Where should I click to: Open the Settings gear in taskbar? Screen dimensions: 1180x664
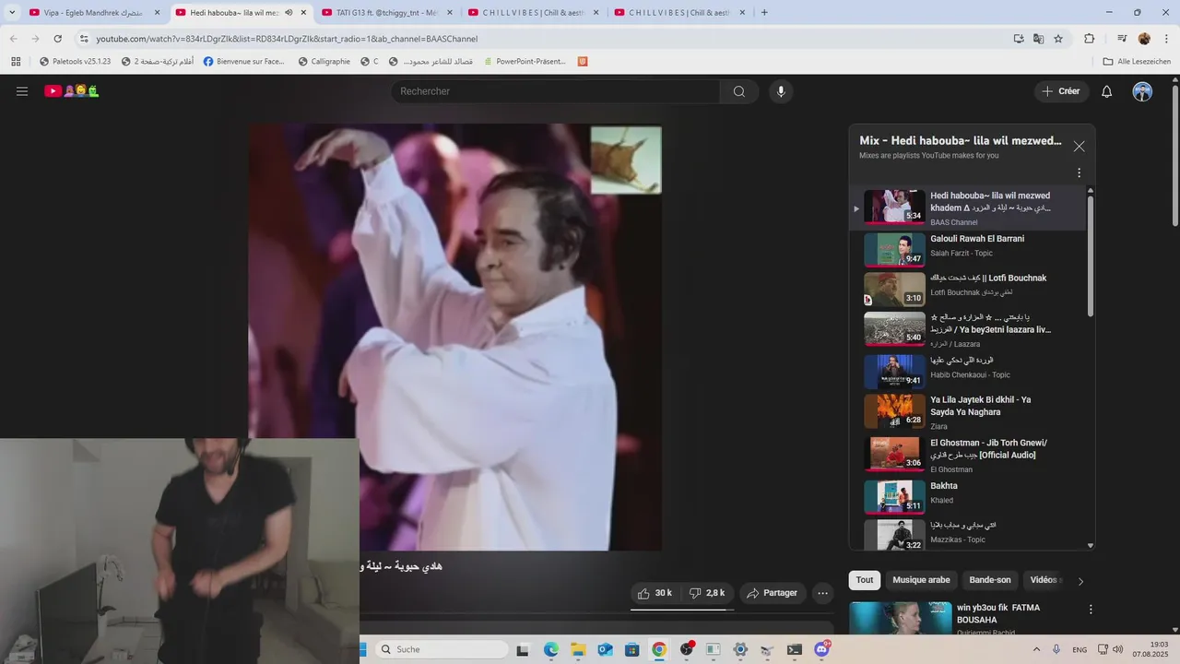pyautogui.click(x=740, y=649)
